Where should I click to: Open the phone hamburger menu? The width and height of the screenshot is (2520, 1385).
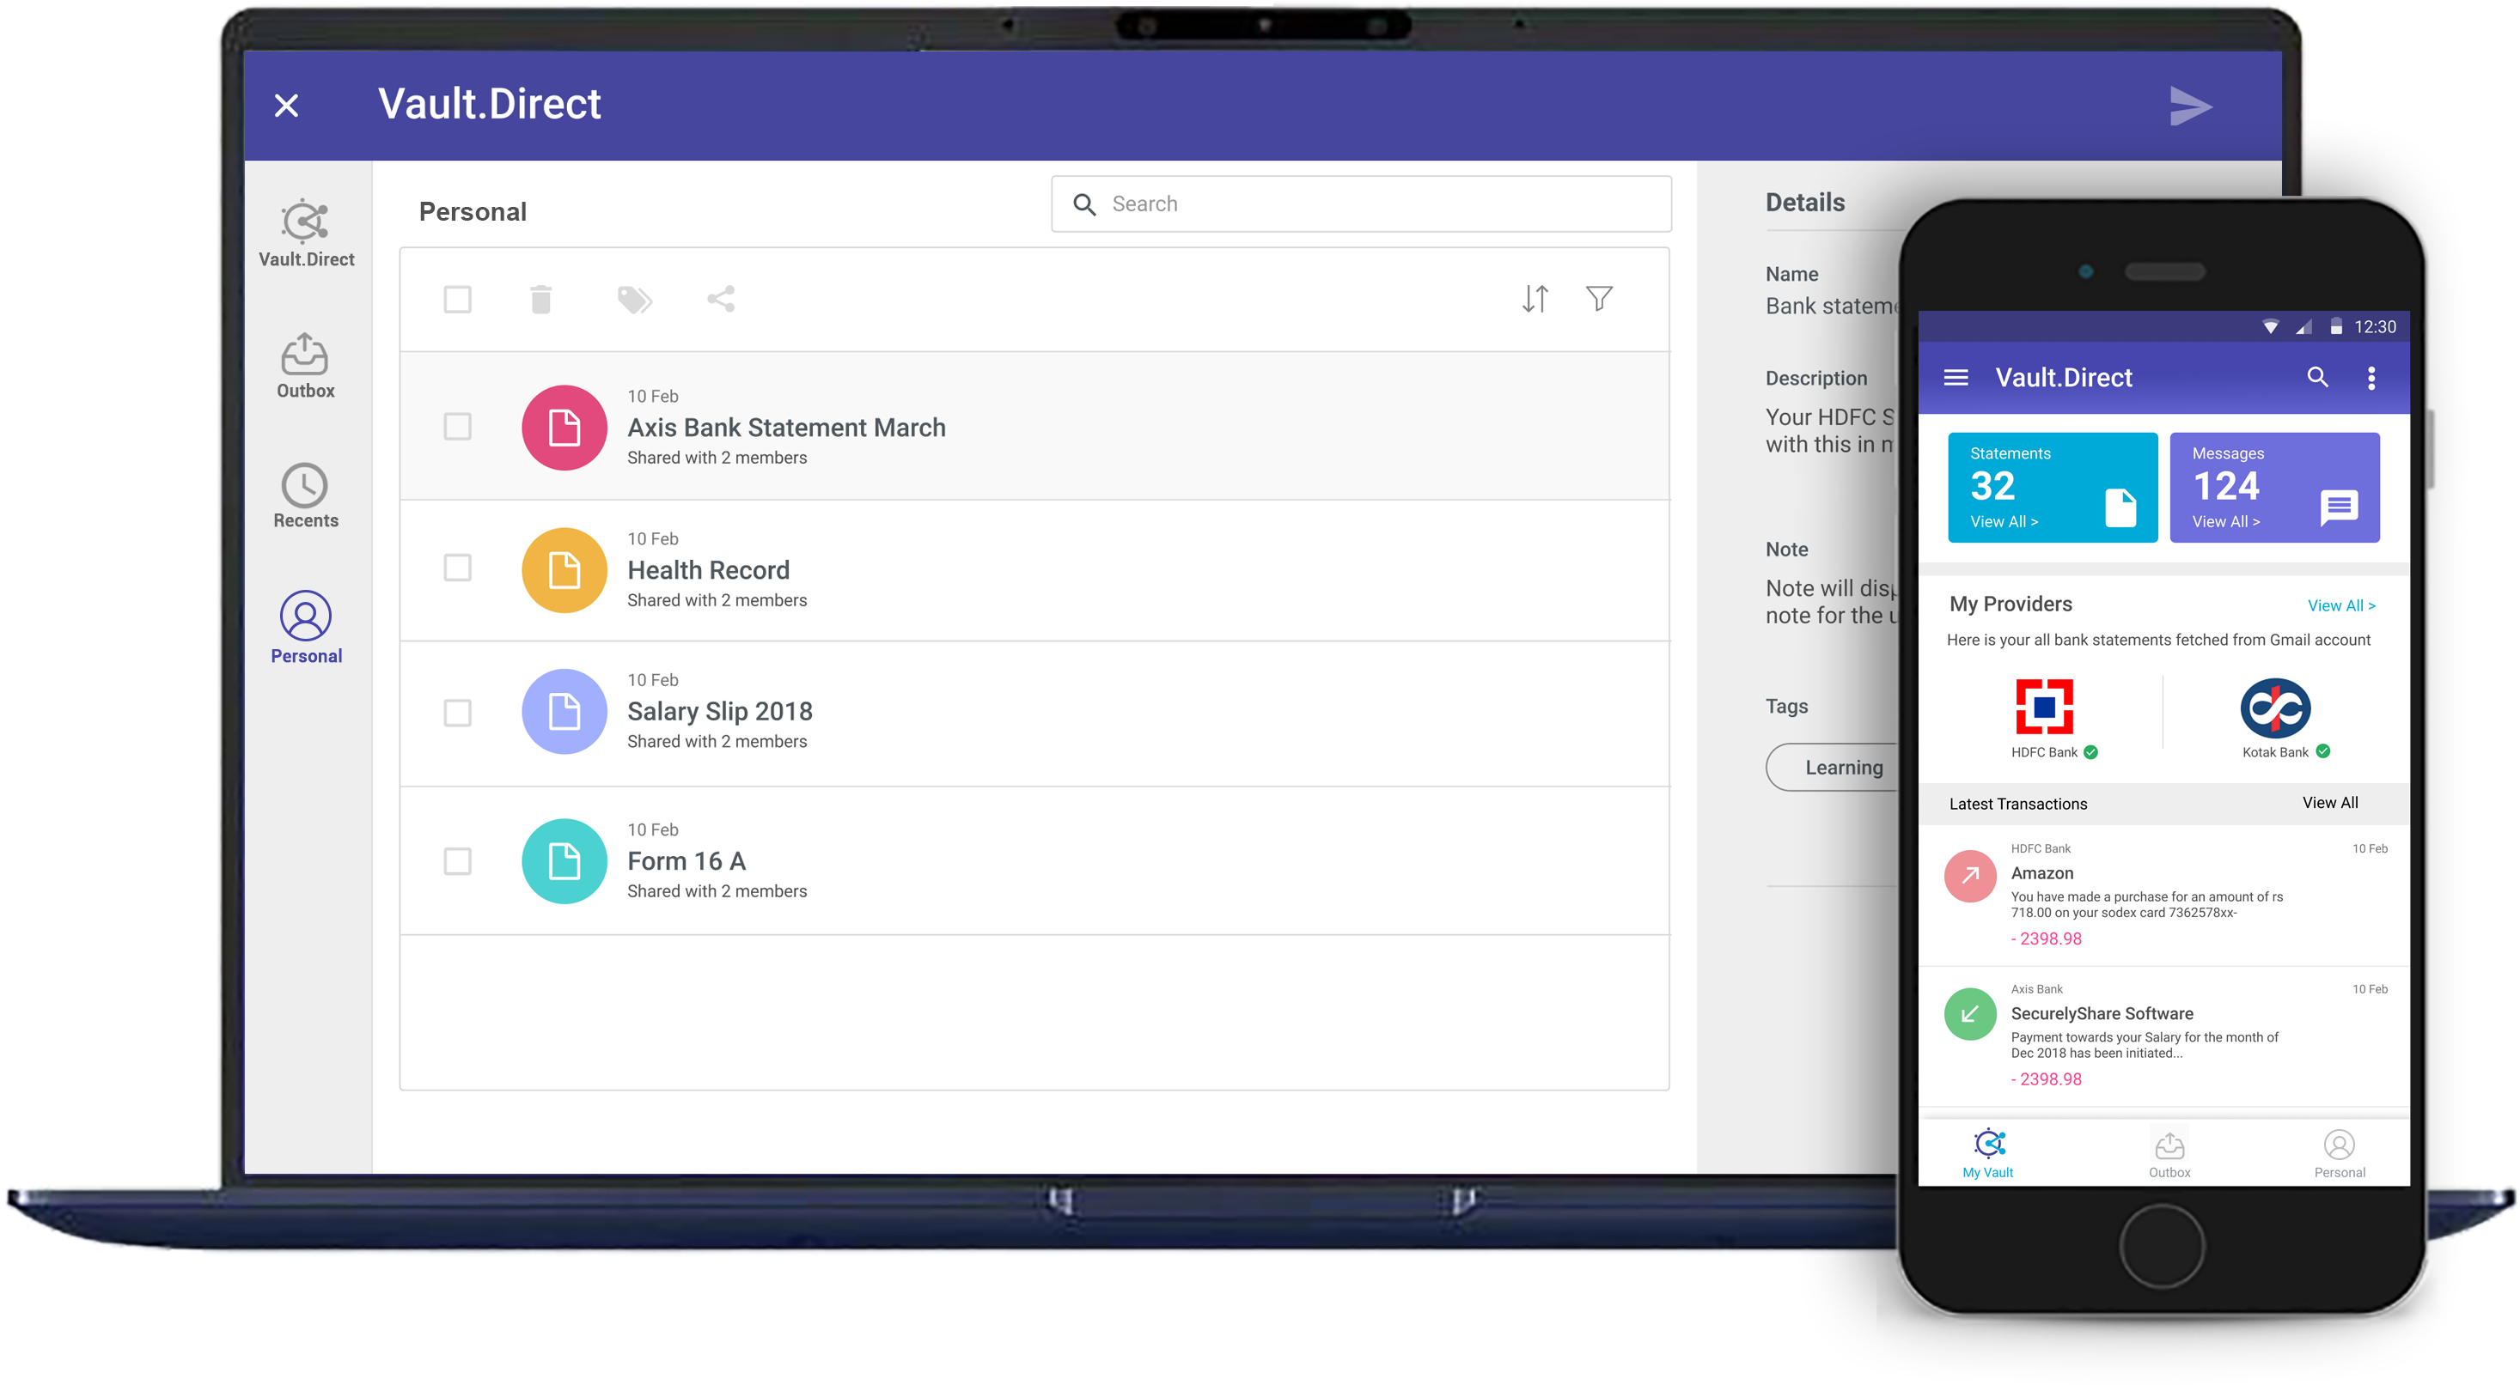[1956, 377]
